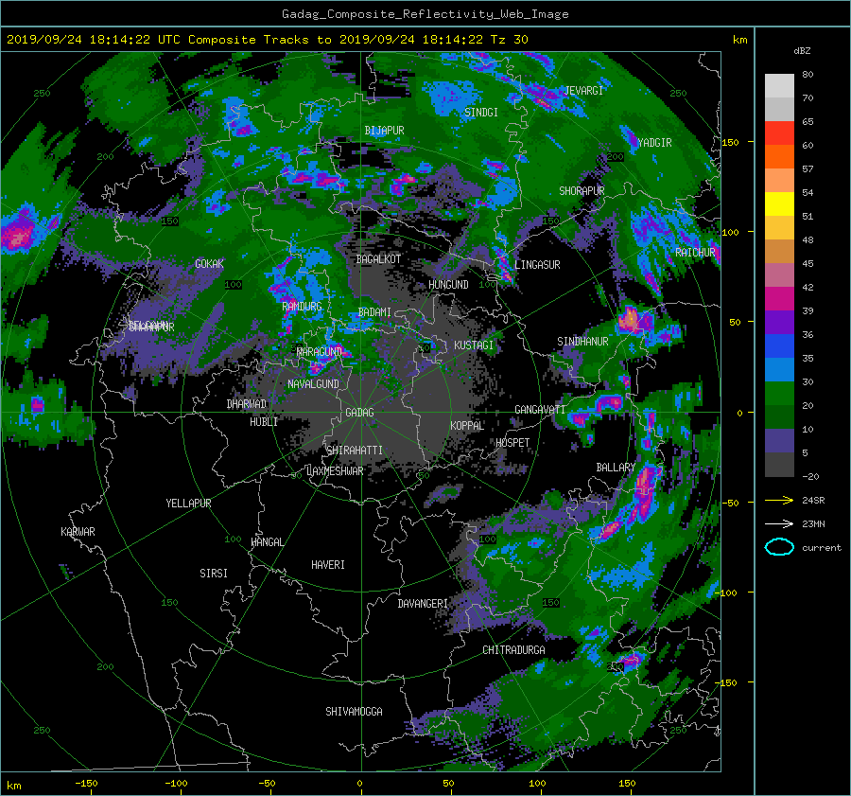Click the LAXMESHWAR city label
Screen dimensions: 851x796
point(335,471)
